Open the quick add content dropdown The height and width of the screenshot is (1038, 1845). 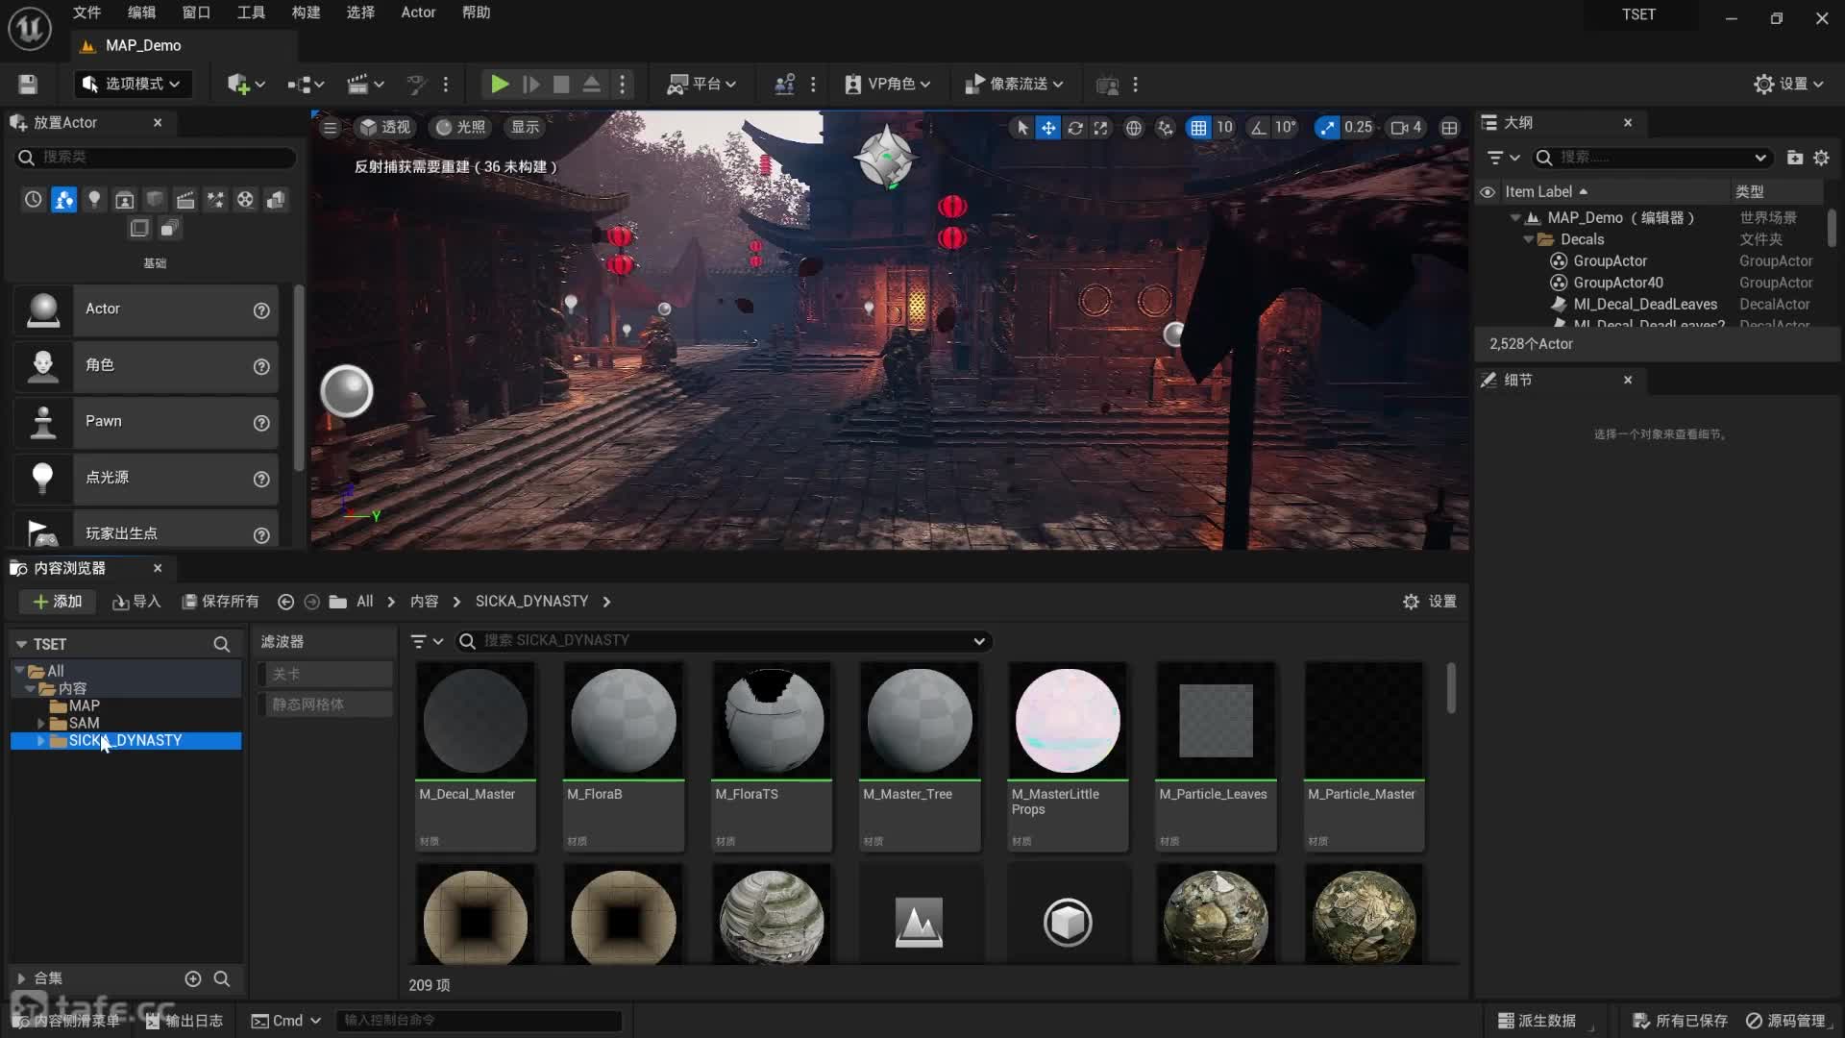tap(245, 85)
